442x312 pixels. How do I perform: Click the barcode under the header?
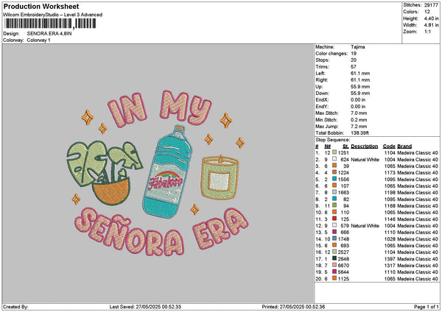[x=50, y=24]
